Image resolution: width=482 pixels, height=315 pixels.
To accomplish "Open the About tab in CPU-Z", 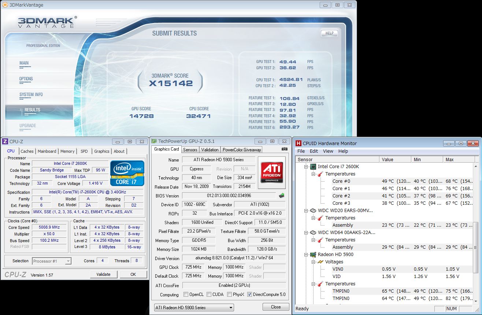I will [119, 151].
